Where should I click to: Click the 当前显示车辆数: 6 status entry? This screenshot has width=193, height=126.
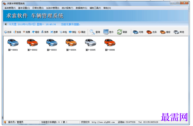(54, 122)
